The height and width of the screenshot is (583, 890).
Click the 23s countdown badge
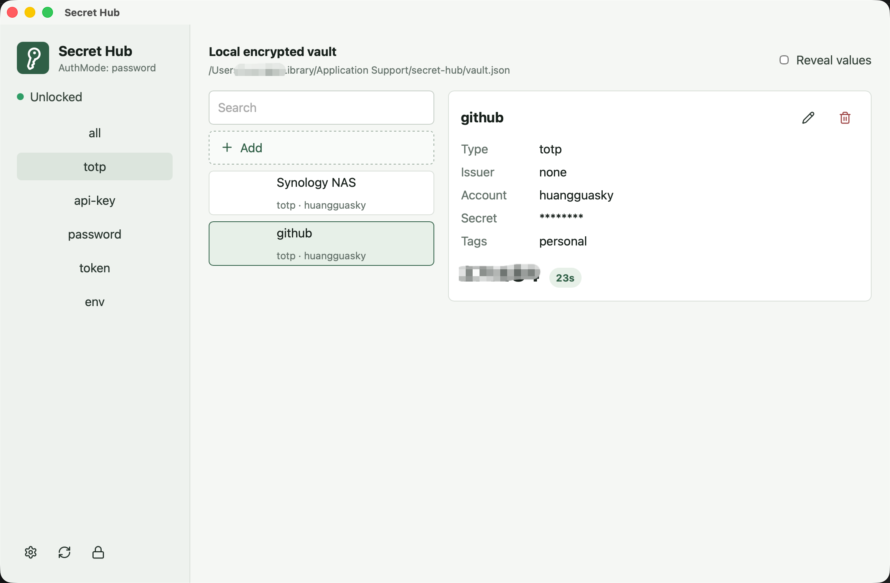(565, 278)
